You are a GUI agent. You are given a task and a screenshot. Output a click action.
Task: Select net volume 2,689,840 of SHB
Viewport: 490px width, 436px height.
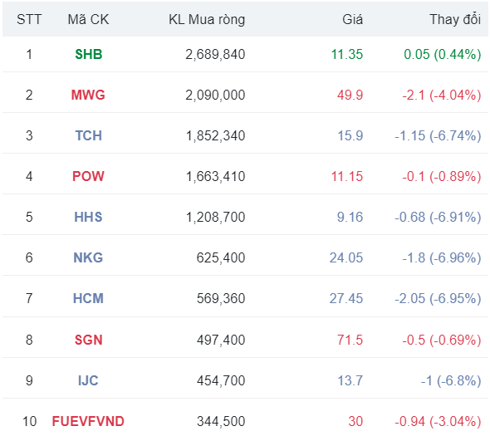coord(215,54)
